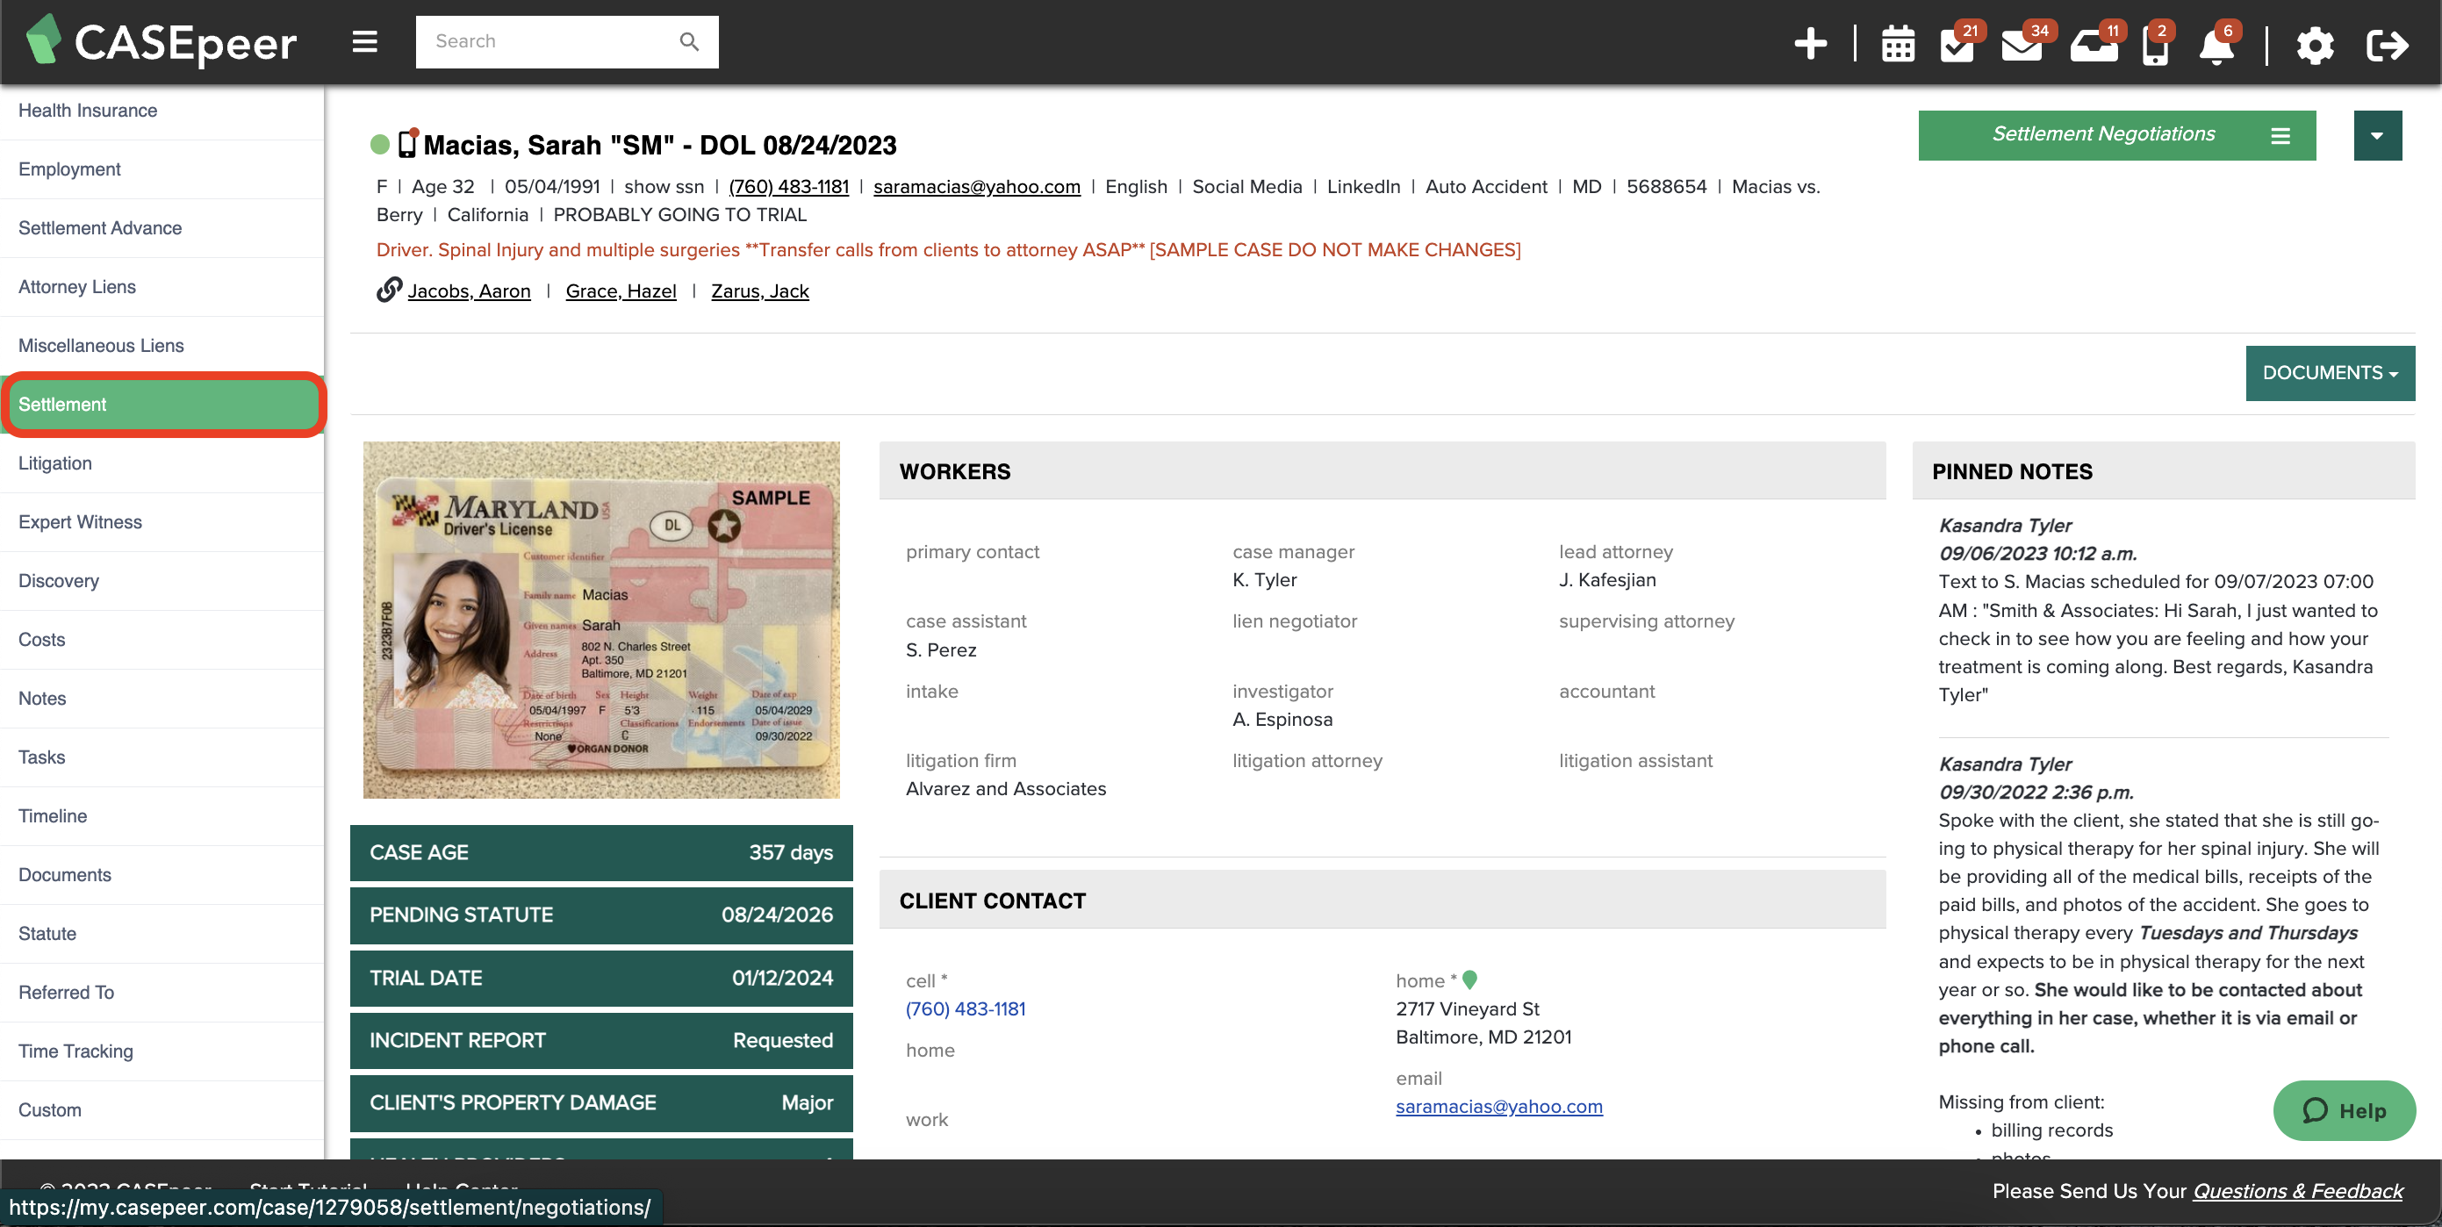
Task: Open Statute sidebar section
Action: point(162,933)
